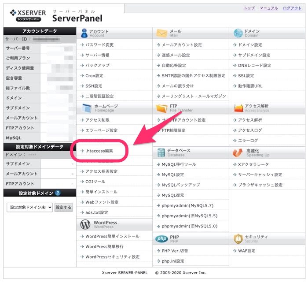Open DNSレコード設定
The height and width of the screenshot is (282, 308).
point(255,65)
